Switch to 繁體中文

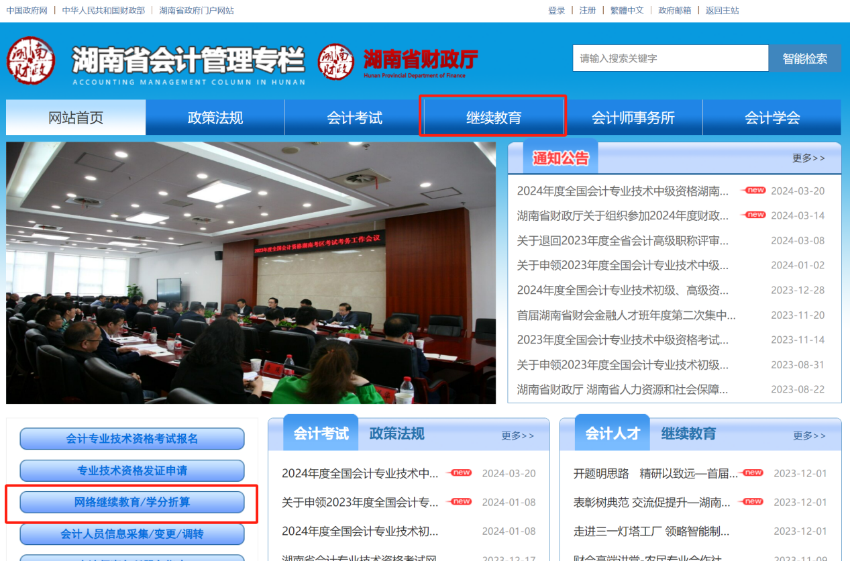tap(627, 10)
